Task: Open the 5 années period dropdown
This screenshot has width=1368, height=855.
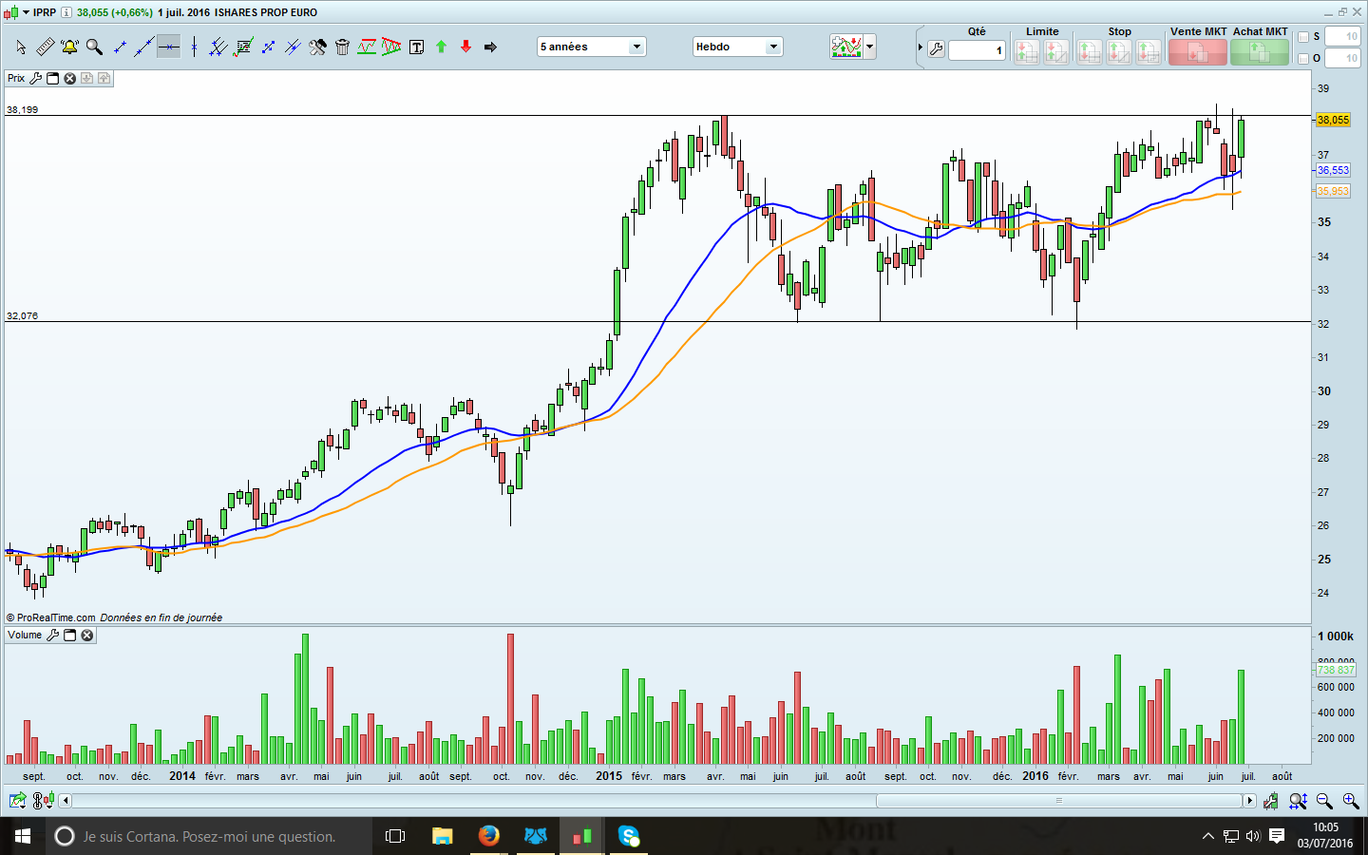Action: 591,47
